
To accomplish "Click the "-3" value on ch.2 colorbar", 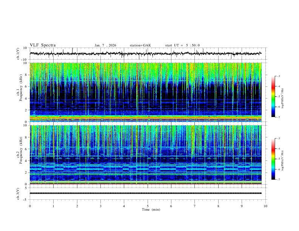I will pos(279,139).
